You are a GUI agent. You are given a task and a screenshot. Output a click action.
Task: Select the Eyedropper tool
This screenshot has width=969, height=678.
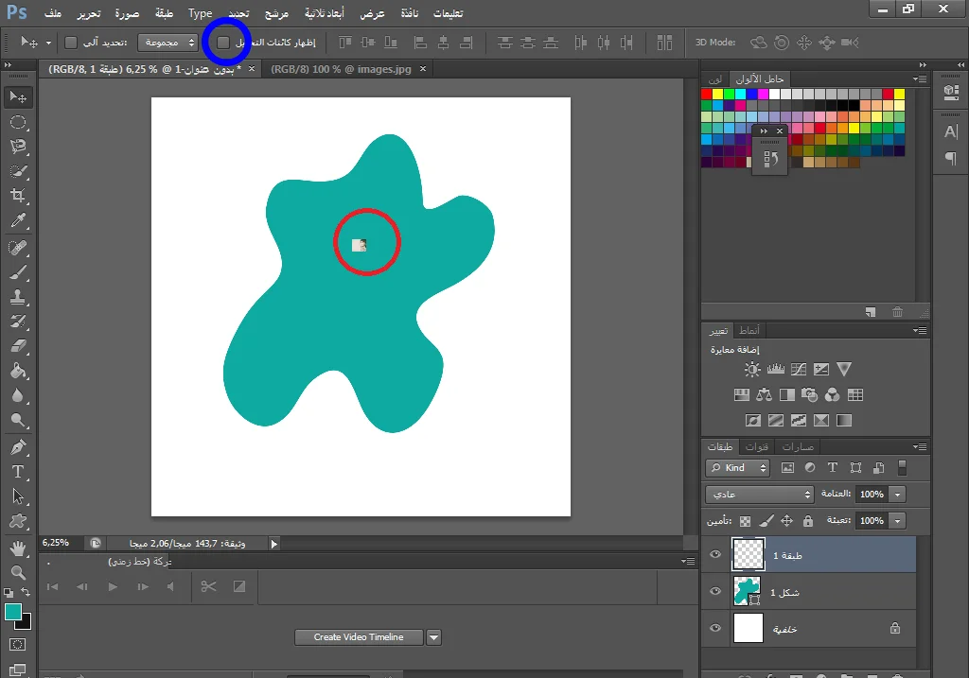18,221
